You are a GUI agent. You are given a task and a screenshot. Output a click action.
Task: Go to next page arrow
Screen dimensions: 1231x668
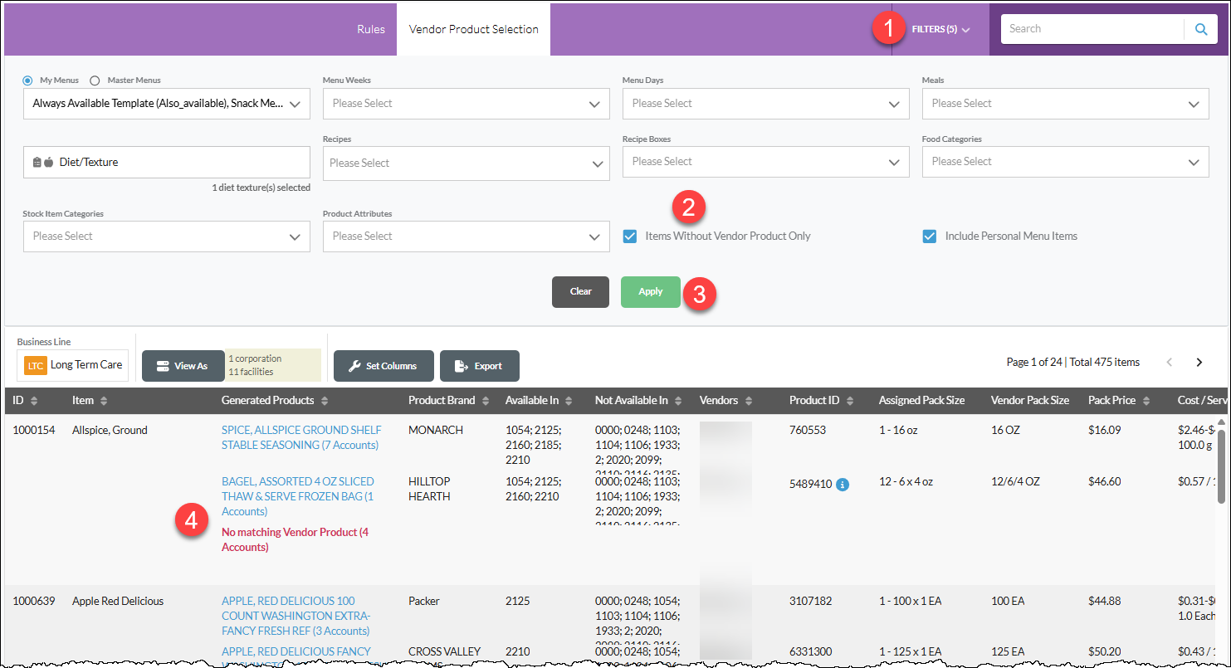point(1199,362)
